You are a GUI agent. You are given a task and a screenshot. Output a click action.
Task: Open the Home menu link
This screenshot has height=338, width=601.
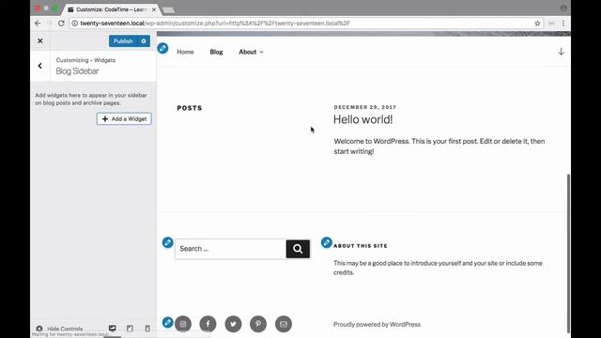pos(185,52)
